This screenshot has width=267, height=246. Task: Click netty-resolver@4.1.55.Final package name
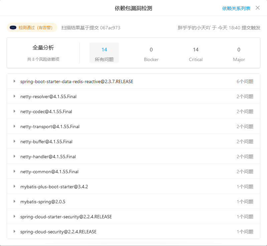[48, 96]
